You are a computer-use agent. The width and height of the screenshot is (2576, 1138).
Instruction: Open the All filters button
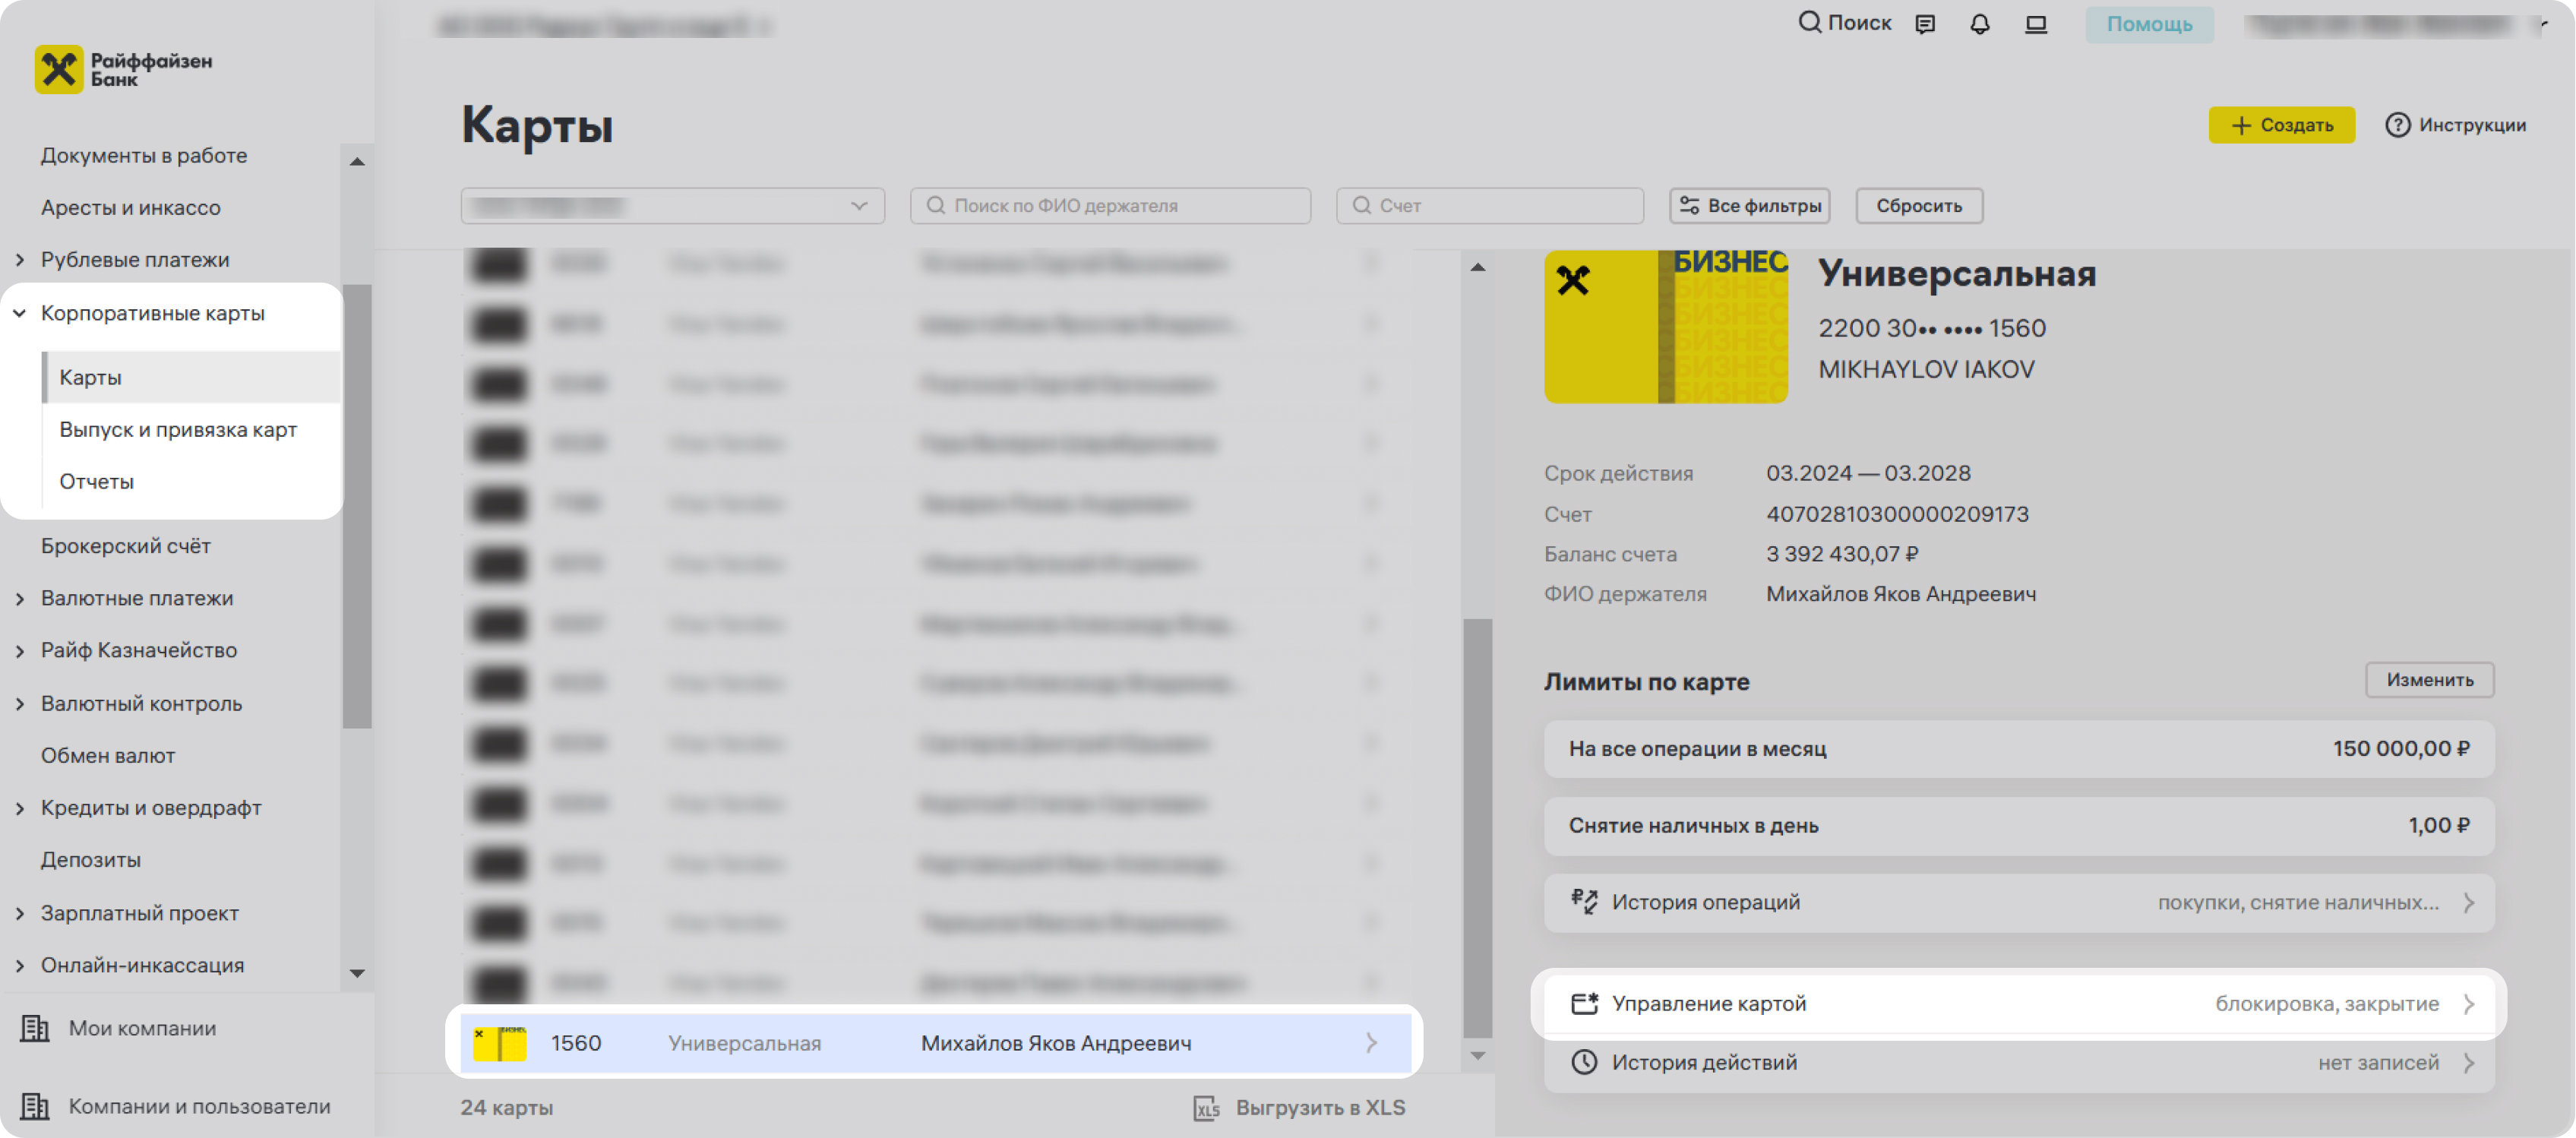tap(1749, 206)
